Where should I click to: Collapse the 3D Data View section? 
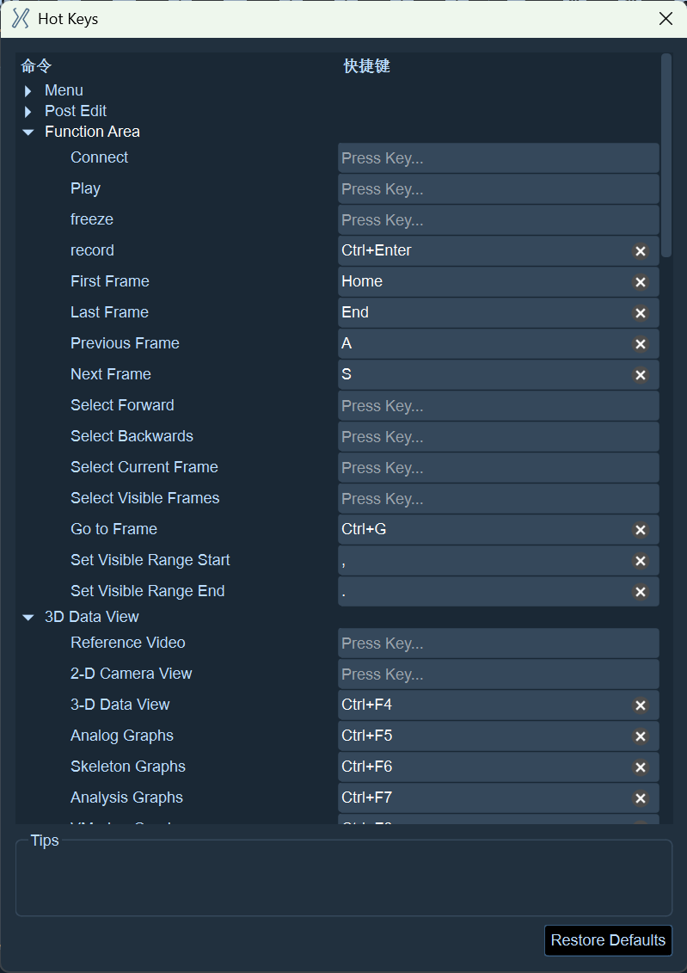pyautogui.click(x=28, y=618)
